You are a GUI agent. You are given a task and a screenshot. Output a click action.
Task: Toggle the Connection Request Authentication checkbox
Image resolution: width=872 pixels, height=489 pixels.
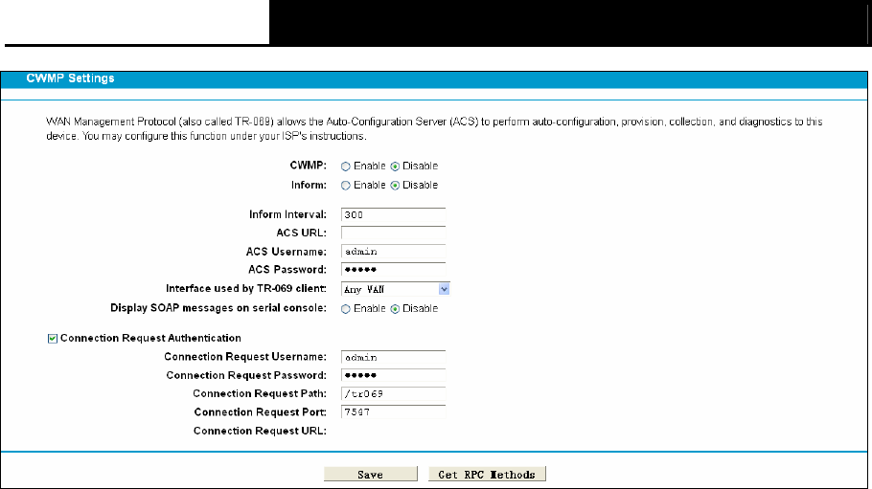(53, 339)
